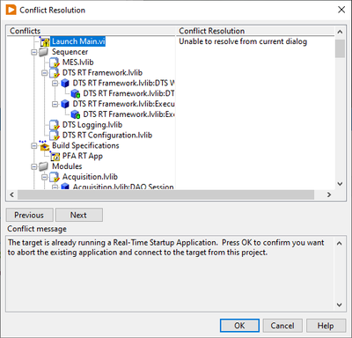
Task: Click the DTS RT Configuration.lvlib icon
Action: [55, 136]
